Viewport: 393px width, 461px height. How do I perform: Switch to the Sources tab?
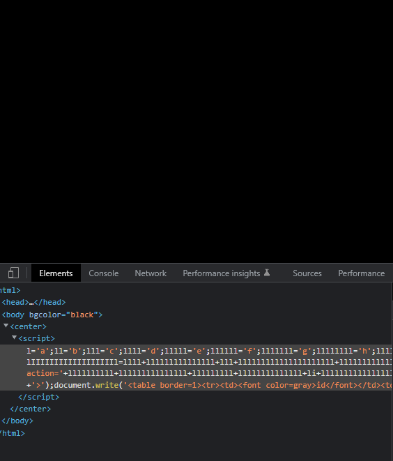(307, 273)
